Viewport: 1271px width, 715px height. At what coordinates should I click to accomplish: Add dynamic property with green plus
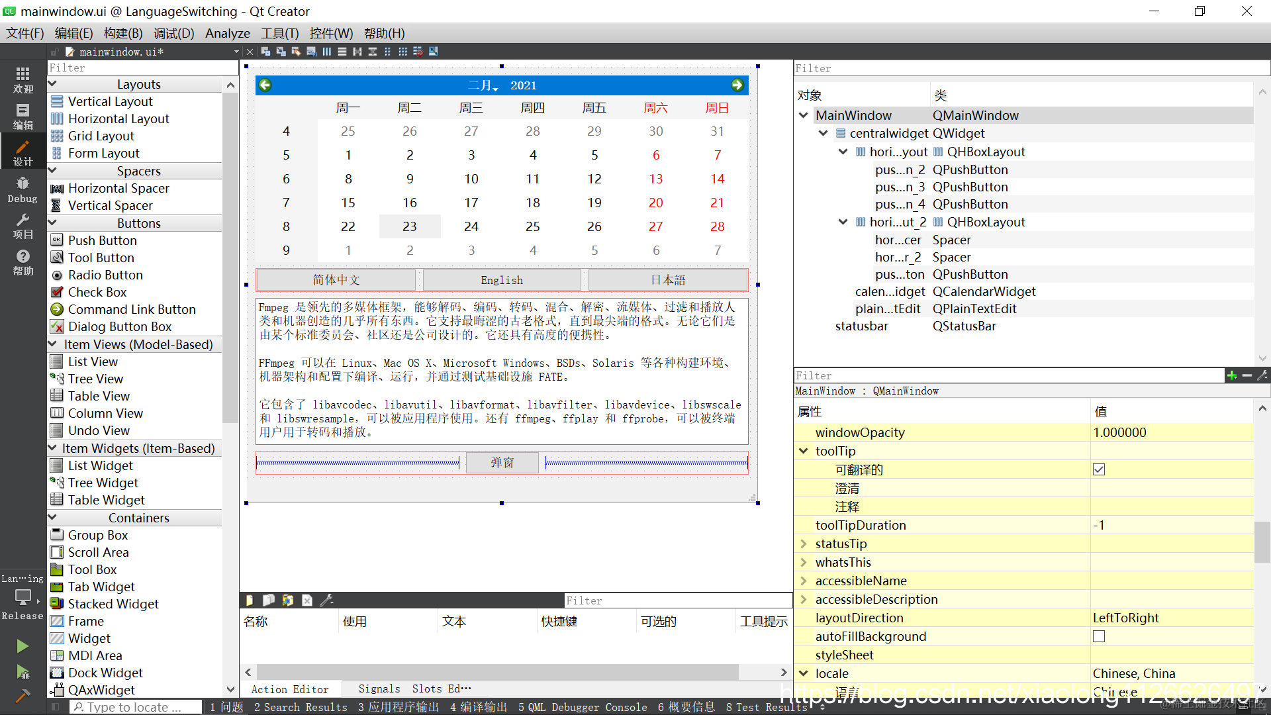[1232, 375]
